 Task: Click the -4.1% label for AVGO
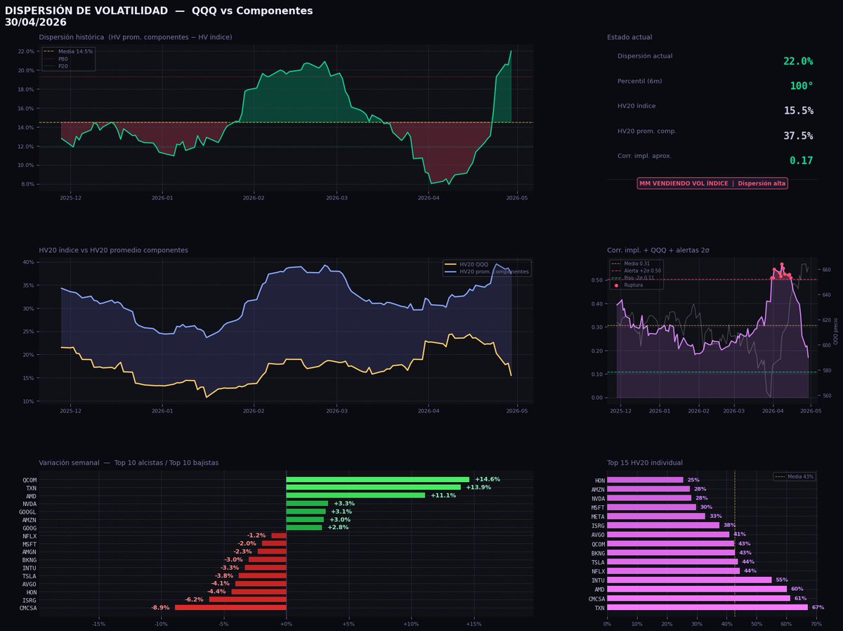click(x=221, y=584)
